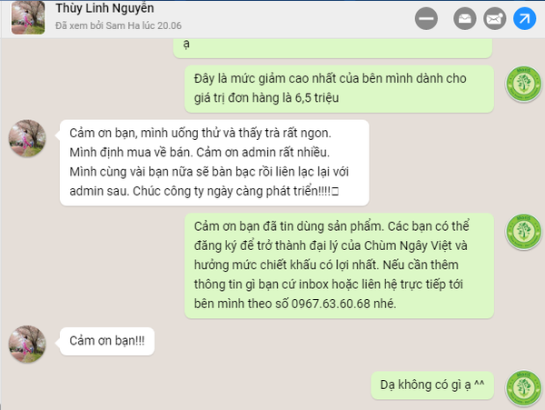Viewport: 545px width, 410px height.
Task: Open Thùy Linh Nguyên's header profile picture
Action: coord(28,17)
